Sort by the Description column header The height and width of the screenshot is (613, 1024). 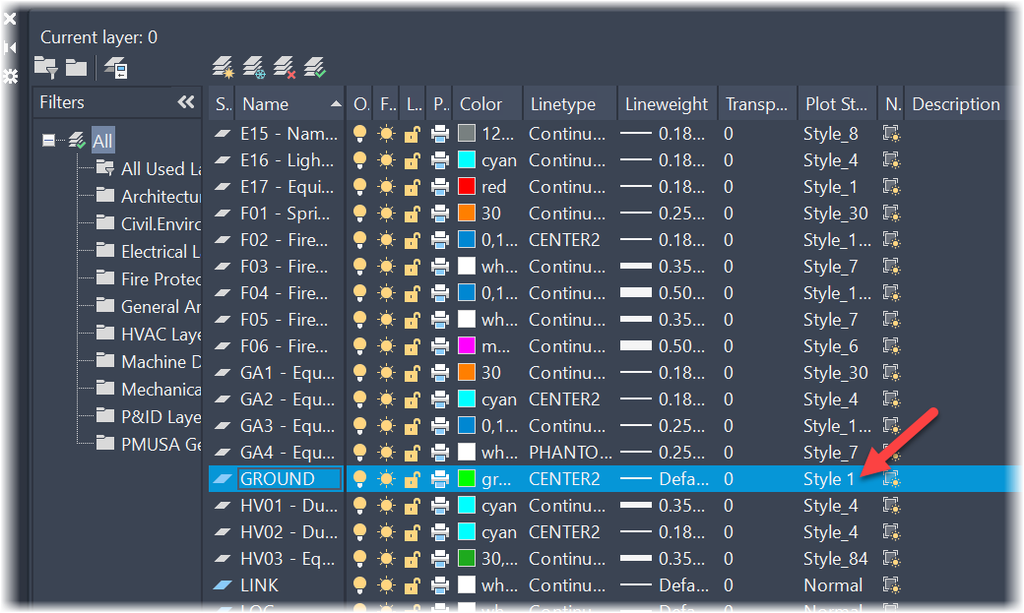pos(956,103)
